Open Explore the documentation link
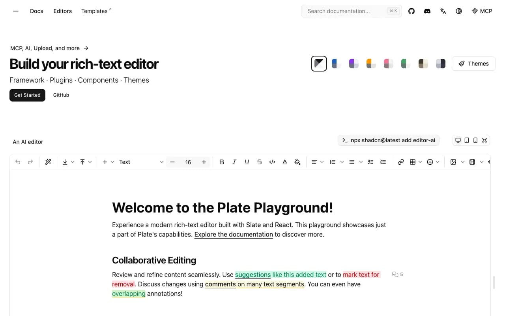This screenshot has height=316, width=505. pos(233,234)
